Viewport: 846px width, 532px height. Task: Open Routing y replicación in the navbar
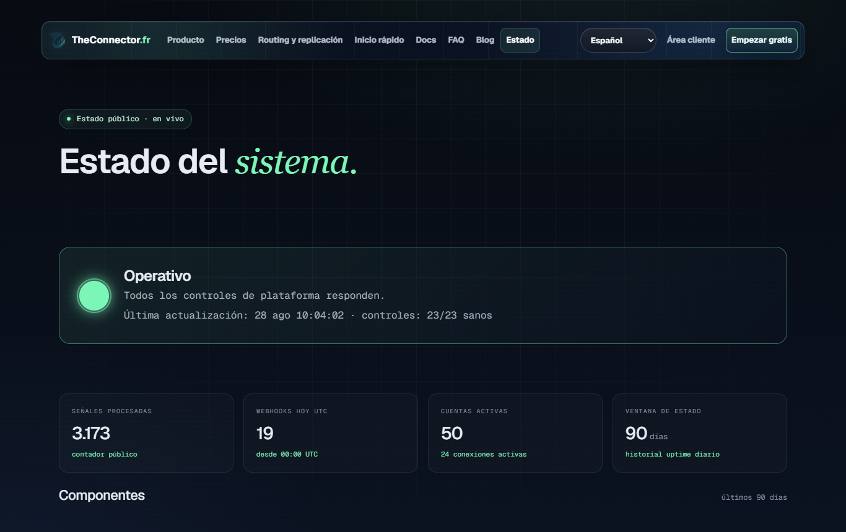(300, 40)
